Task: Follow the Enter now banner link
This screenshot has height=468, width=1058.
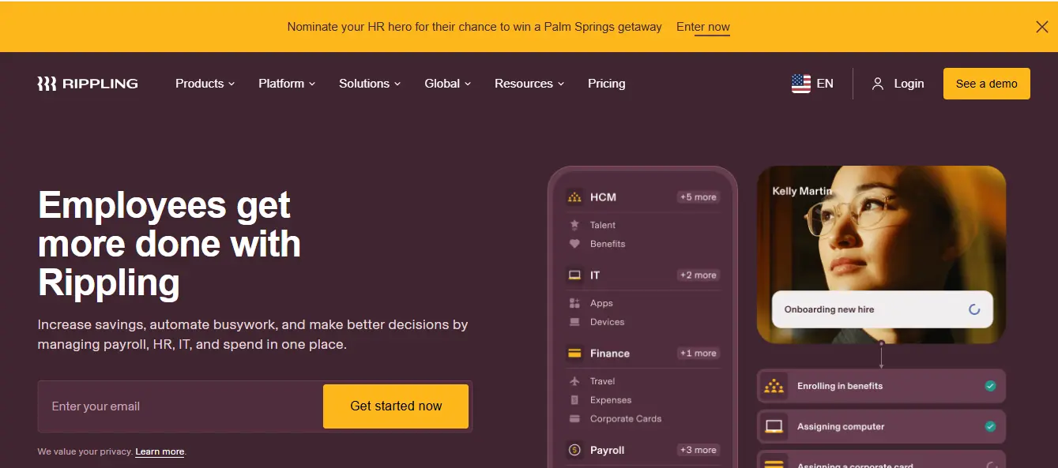Action: tap(703, 27)
